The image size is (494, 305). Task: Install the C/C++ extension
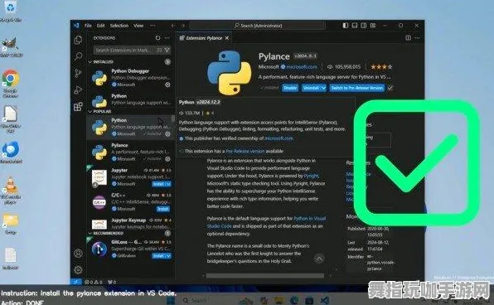tap(163, 209)
